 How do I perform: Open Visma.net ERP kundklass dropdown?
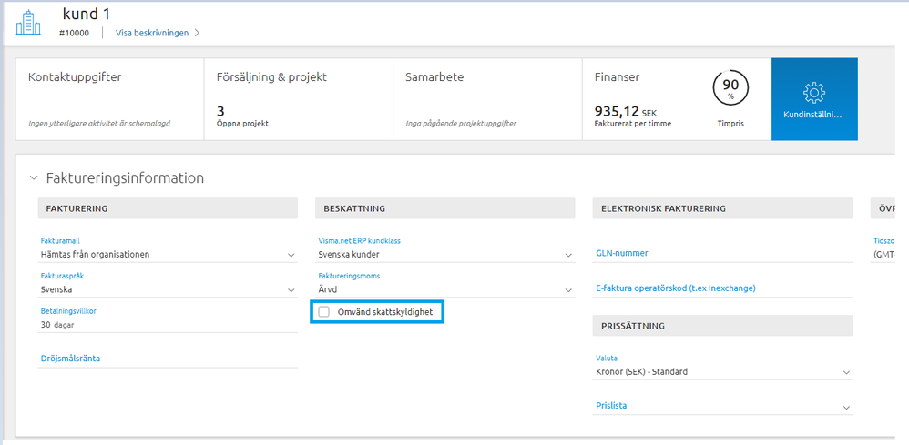click(x=567, y=255)
